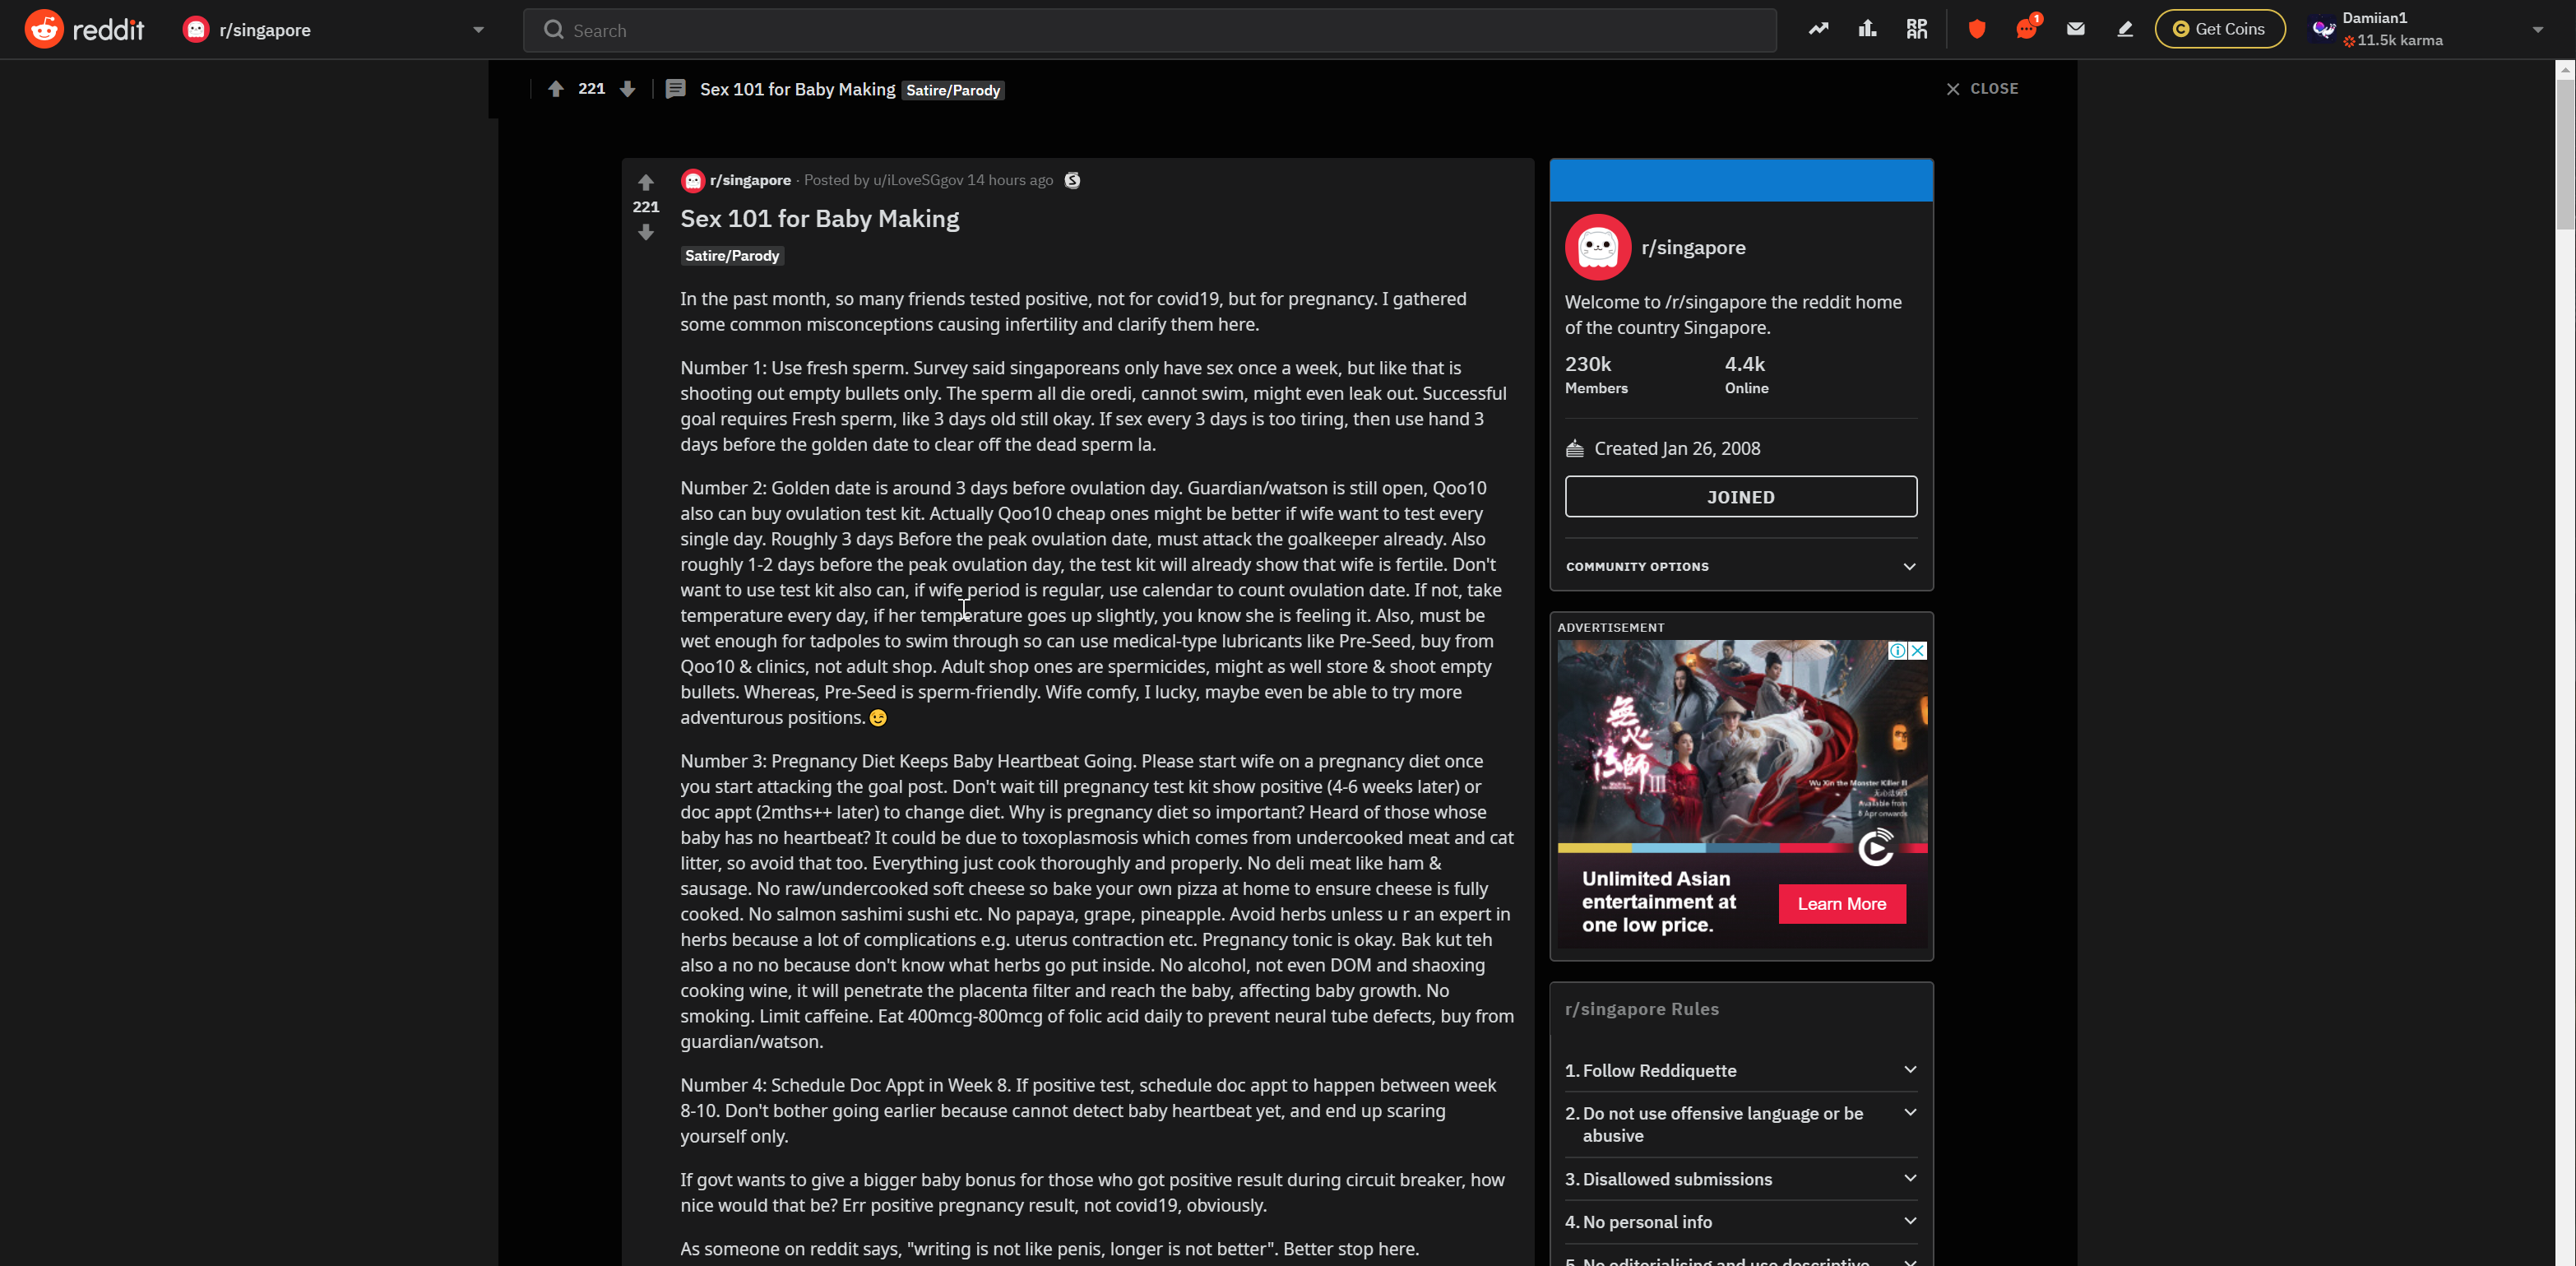Upvote the post beside the title
This screenshot has width=2576, height=1266.
pos(646,182)
